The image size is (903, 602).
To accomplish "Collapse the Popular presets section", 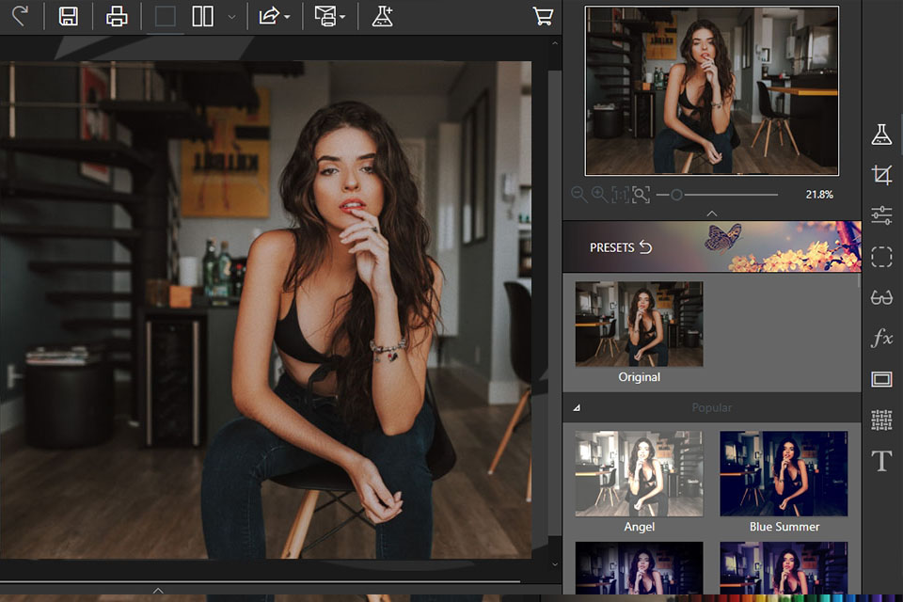I will coord(577,408).
